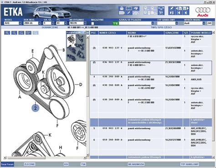Open the MODEL dropdown showing A4Q
The width and height of the screenshot is (216, 168).
click(20, 23)
